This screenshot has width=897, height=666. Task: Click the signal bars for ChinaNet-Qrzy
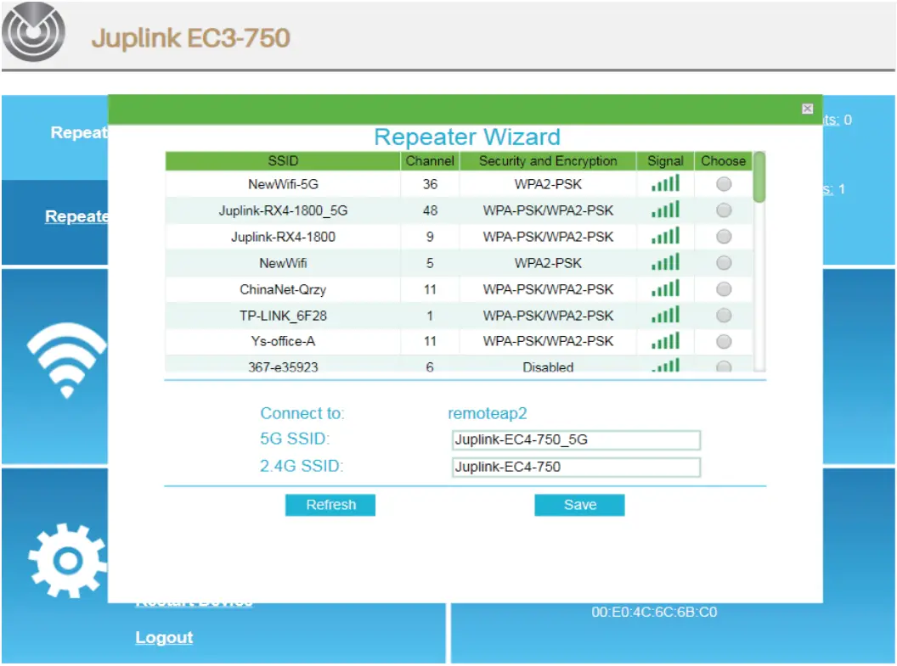coord(664,288)
